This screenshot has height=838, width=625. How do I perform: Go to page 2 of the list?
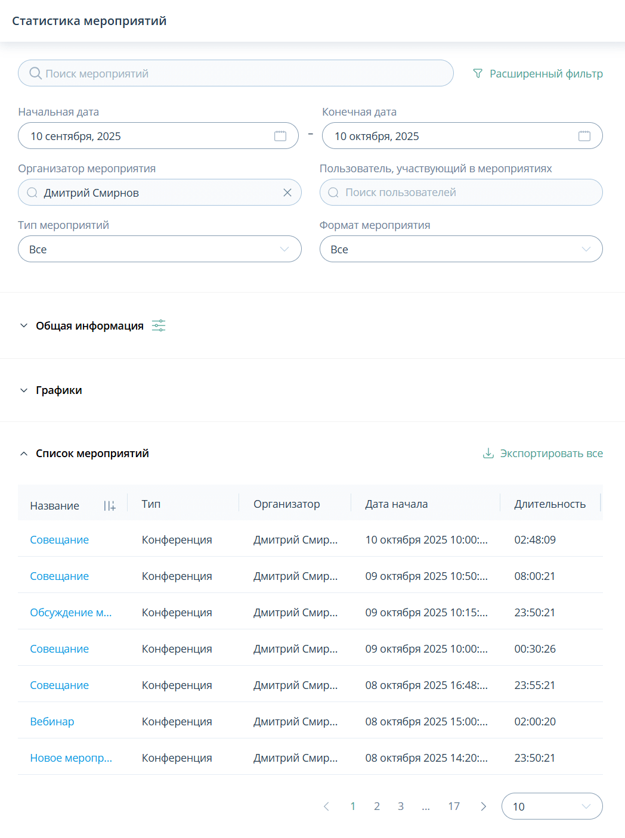[x=377, y=806]
